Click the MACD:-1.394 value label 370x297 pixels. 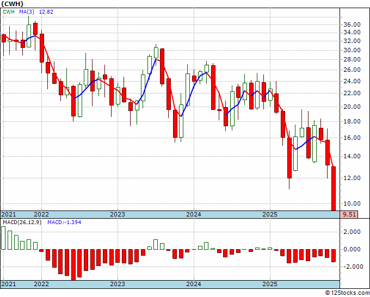point(64,222)
